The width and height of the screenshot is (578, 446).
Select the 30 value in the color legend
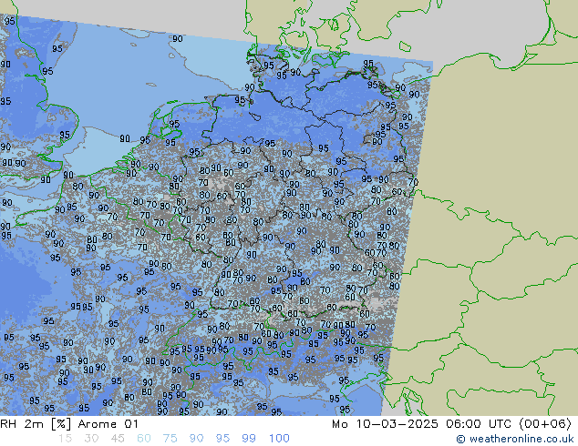[91, 439]
